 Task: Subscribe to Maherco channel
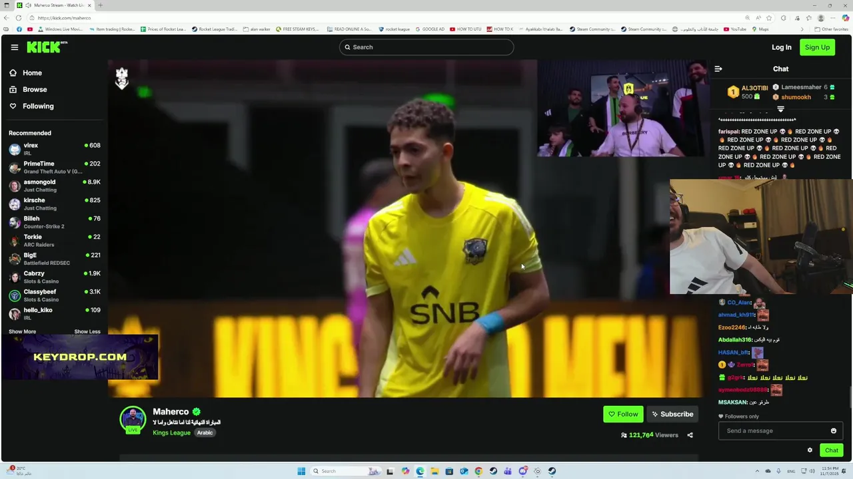[672, 414]
